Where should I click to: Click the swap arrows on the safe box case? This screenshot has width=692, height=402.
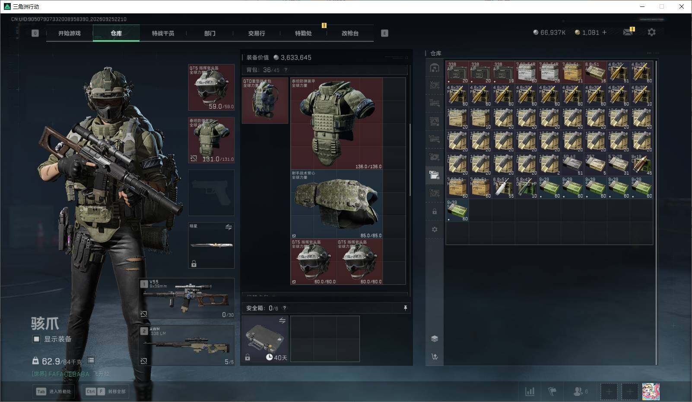pyautogui.click(x=282, y=320)
